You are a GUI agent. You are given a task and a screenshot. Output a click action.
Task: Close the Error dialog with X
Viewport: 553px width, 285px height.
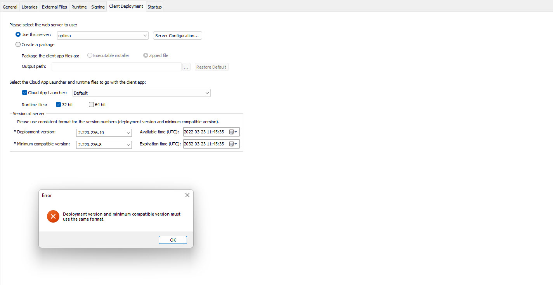pyautogui.click(x=187, y=195)
